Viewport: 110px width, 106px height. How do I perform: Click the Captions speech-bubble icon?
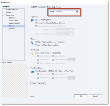point(32,20)
